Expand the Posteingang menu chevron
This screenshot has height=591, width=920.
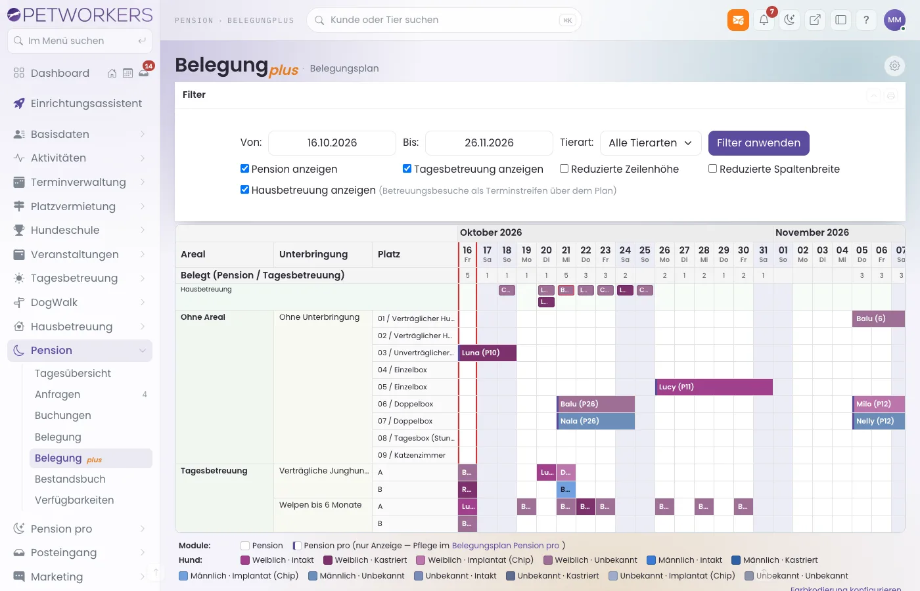coord(143,552)
